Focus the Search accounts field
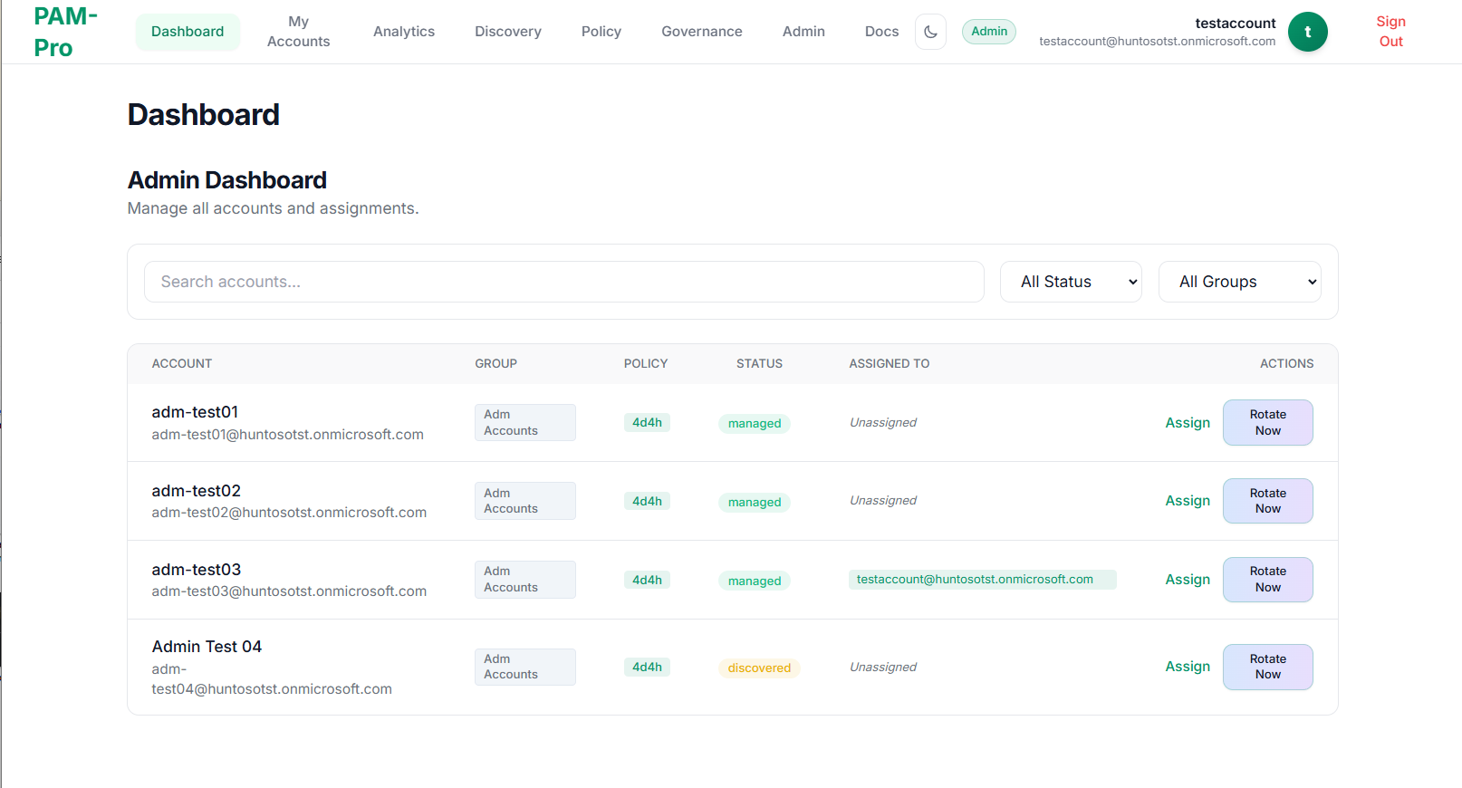This screenshot has height=788, width=1462. [x=564, y=282]
